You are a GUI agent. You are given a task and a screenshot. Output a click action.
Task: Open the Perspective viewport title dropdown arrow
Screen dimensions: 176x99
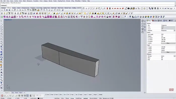(x=11, y=20)
